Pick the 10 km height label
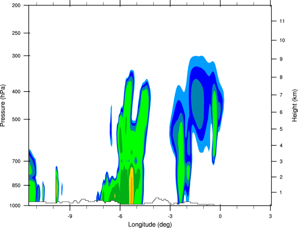298x228 pixels. tap(282, 40)
